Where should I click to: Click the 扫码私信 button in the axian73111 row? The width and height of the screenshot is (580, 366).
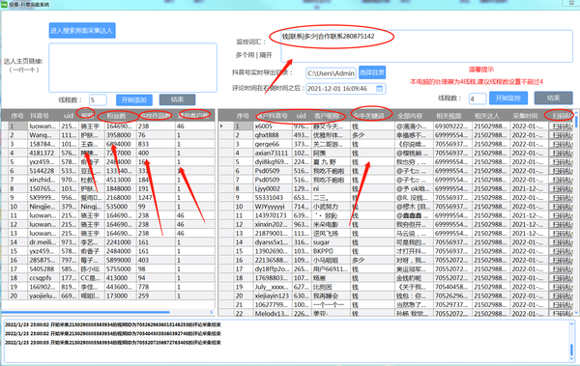(561, 153)
